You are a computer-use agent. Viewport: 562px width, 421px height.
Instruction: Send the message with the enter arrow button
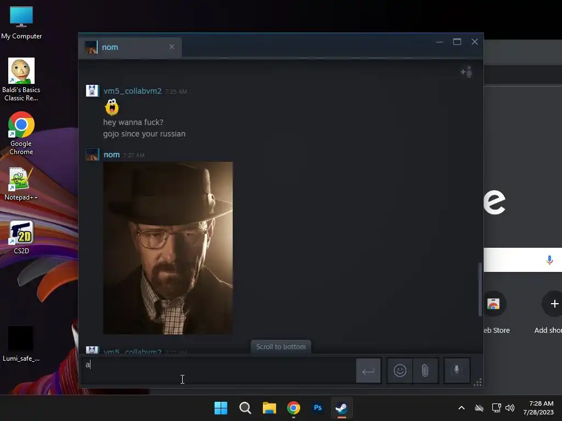(368, 371)
